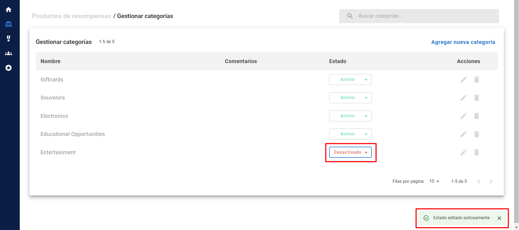
Task: Open the rewards gift icon in sidebar
Action: (x=9, y=24)
